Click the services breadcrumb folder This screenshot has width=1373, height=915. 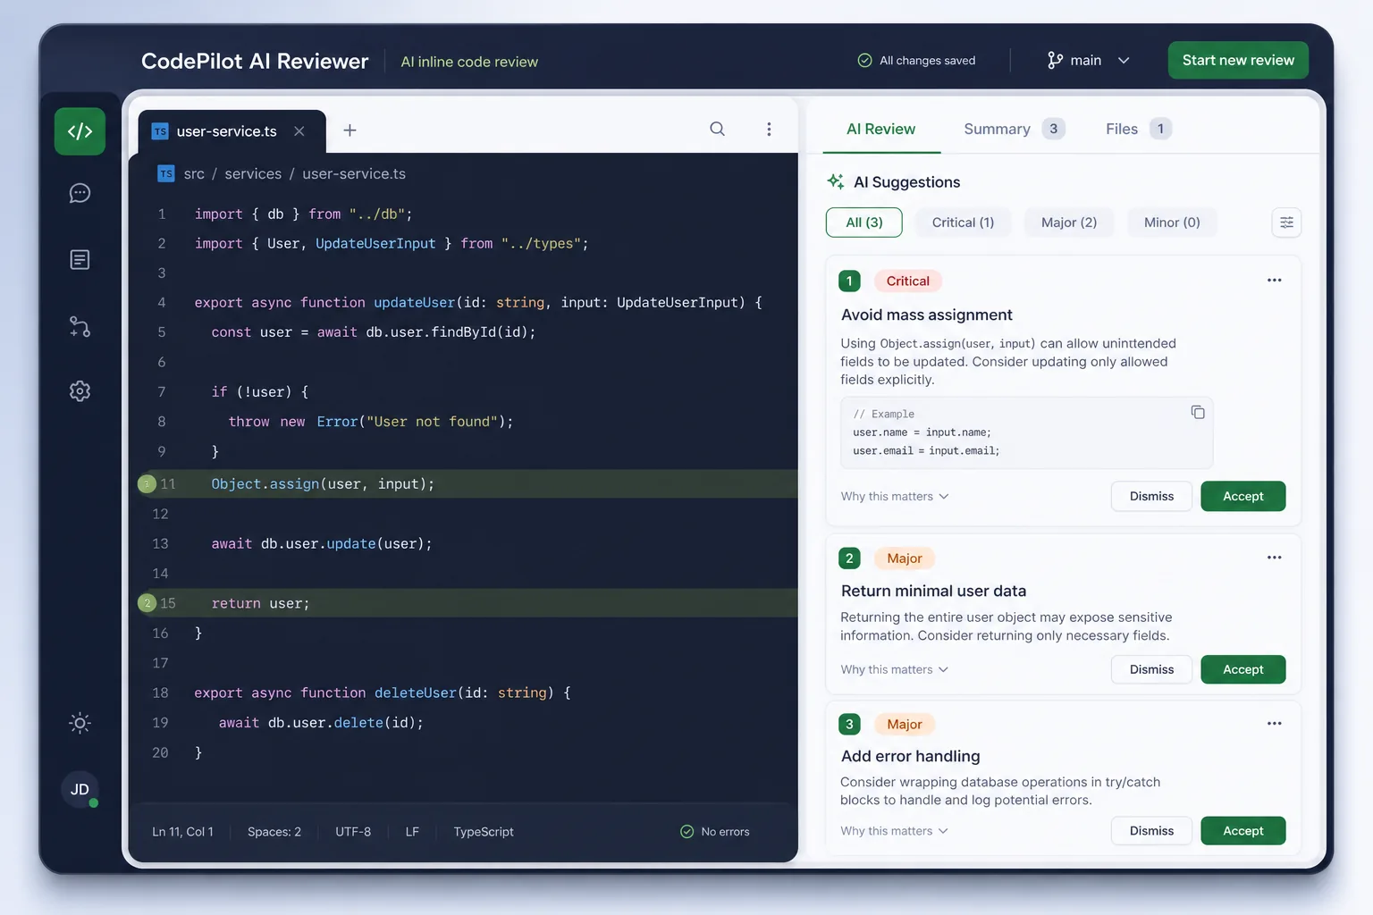(x=253, y=173)
